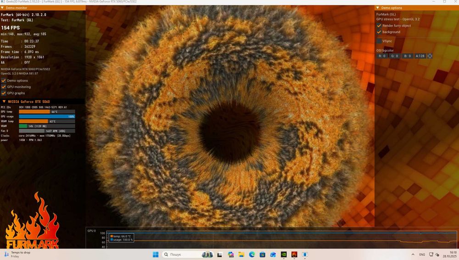Collapse the Demo options panel triangle
The image size is (459, 260).
tap(378, 8)
